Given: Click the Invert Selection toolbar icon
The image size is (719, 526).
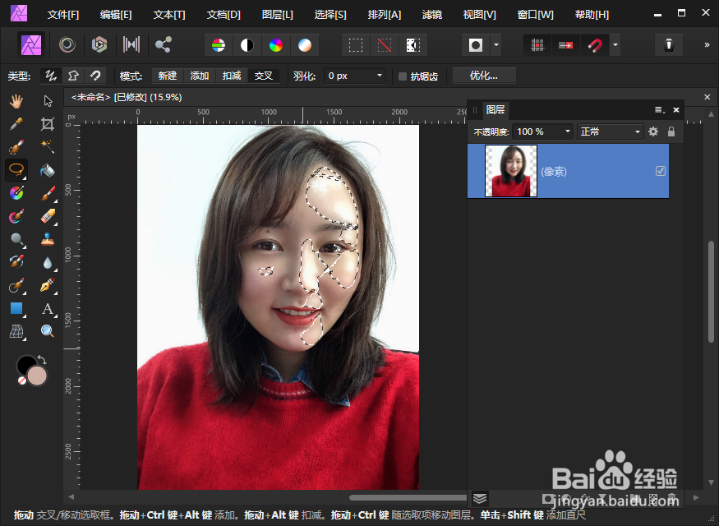Looking at the screenshot, I should (413, 45).
